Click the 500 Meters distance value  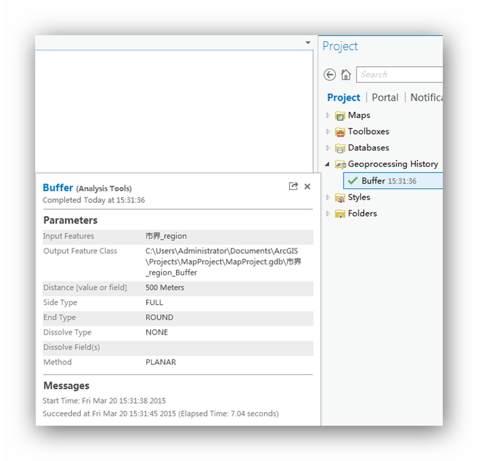pyautogui.click(x=165, y=288)
